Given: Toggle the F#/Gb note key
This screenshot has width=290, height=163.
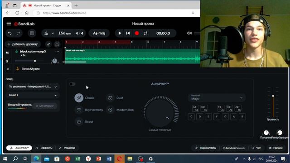Looking at the screenshot, I should [x=221, y=108].
